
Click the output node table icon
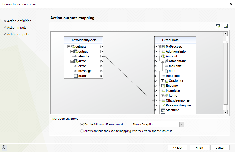coord(76,52)
